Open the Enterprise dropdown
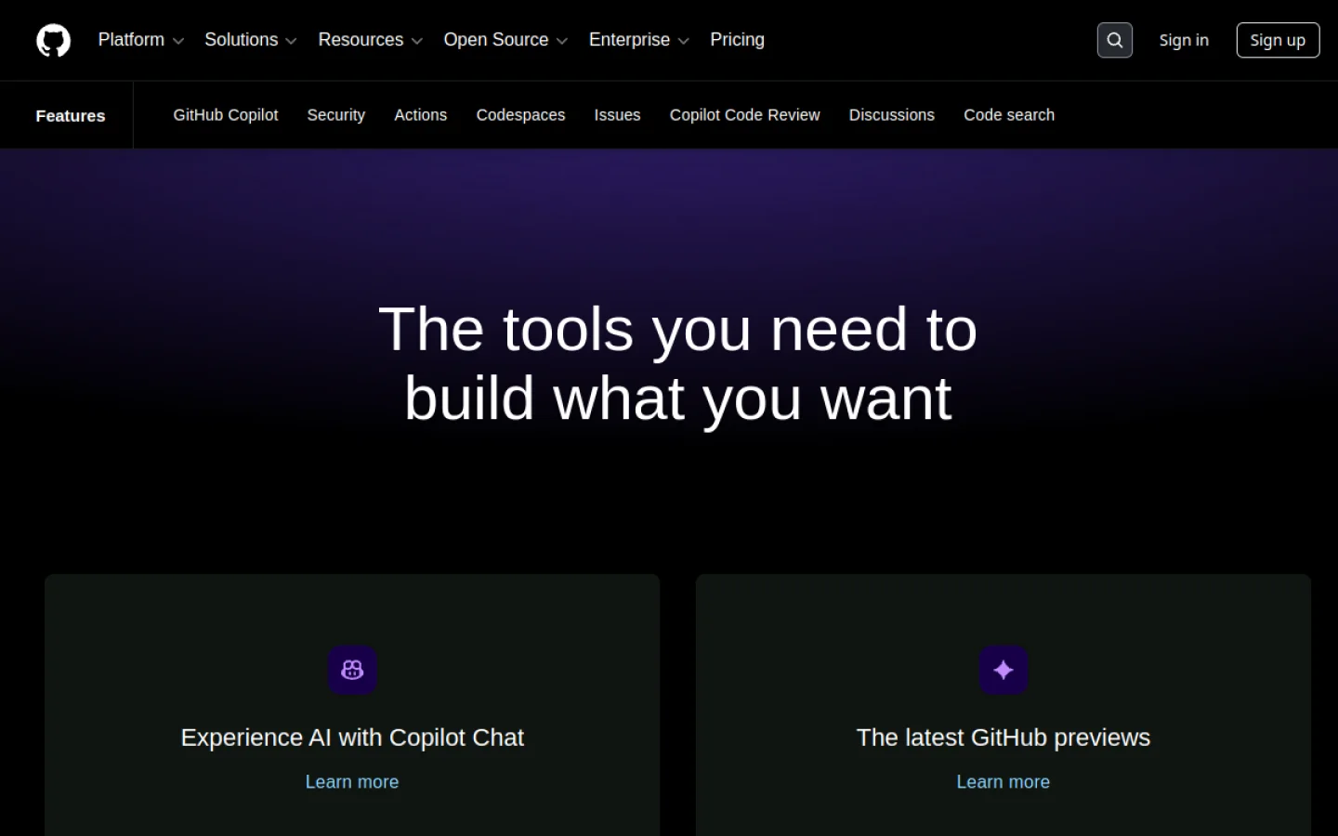 639,40
